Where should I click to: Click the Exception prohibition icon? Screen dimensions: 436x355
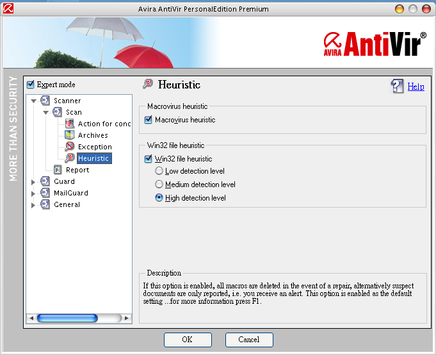[x=70, y=146]
